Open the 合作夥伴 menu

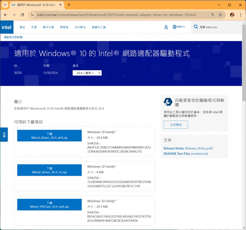pyautogui.click(x=80, y=27)
